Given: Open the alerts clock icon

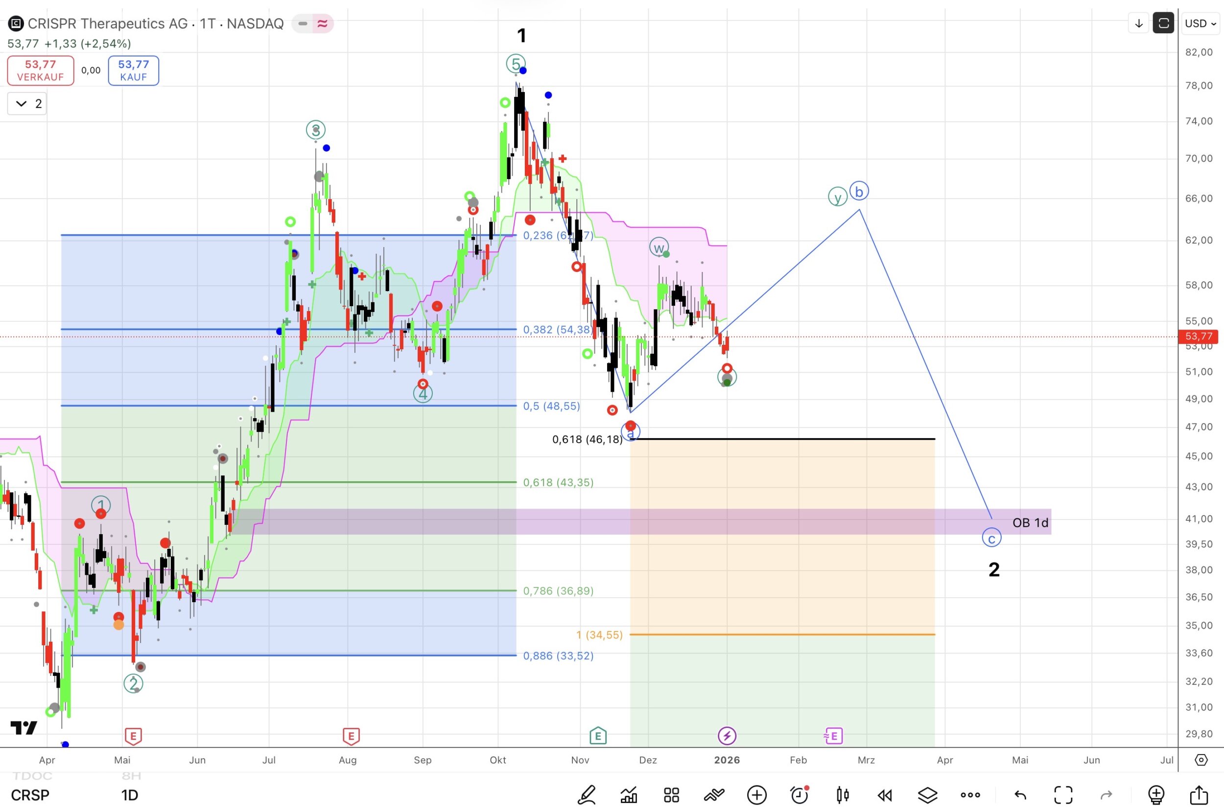Looking at the screenshot, I should tap(800, 795).
